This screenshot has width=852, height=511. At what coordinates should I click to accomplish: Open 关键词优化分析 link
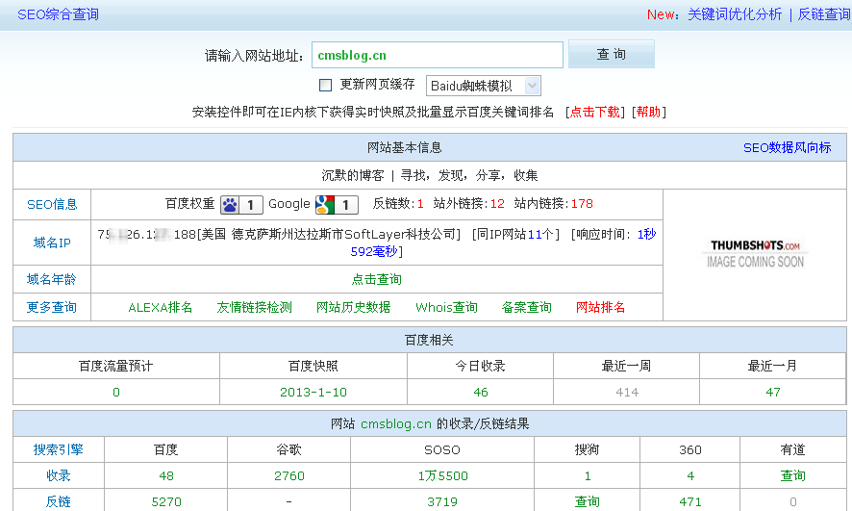pyautogui.click(x=735, y=14)
